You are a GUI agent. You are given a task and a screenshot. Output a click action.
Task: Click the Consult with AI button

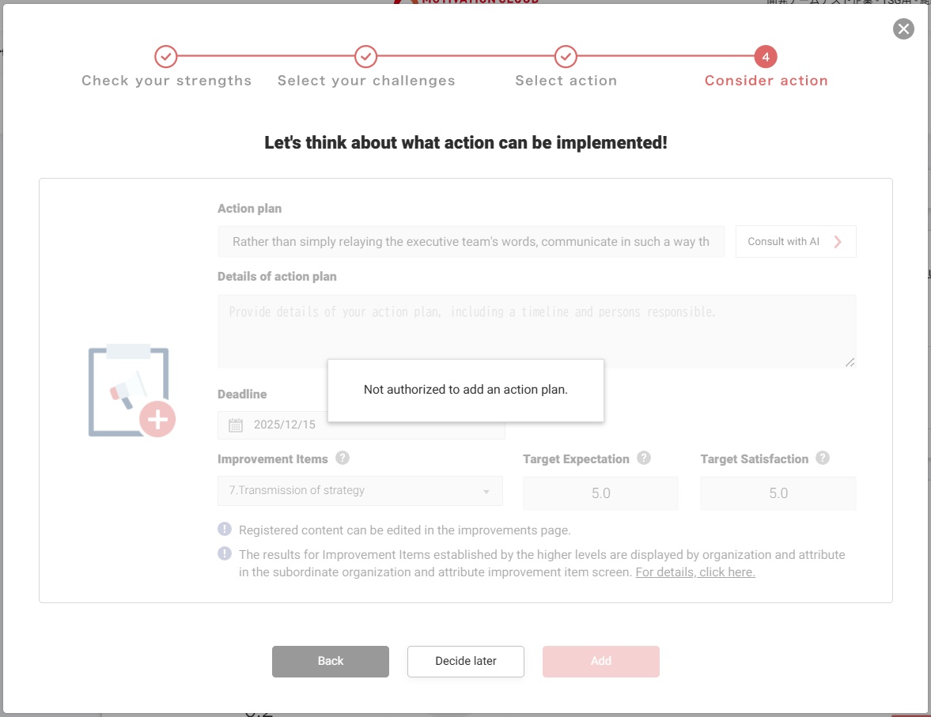(x=795, y=242)
